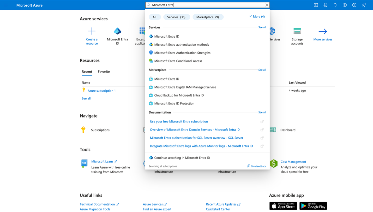Open the Dashboard navigation icon
Viewport: 373px width, 212px height.
pyautogui.click(x=273, y=130)
